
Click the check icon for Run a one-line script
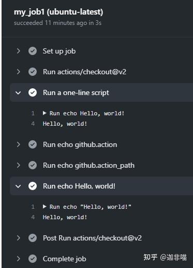click(33, 92)
